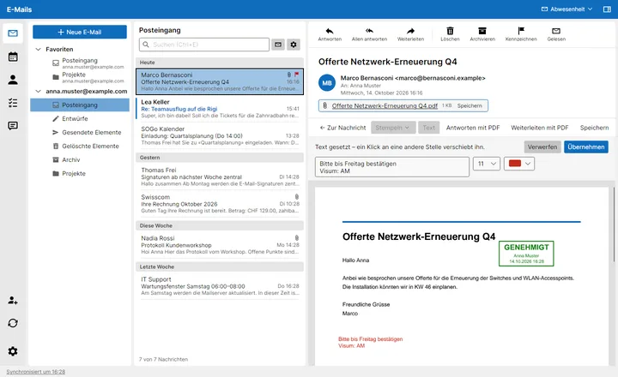Mark message with Gelesen envelope icon

(x=556, y=34)
